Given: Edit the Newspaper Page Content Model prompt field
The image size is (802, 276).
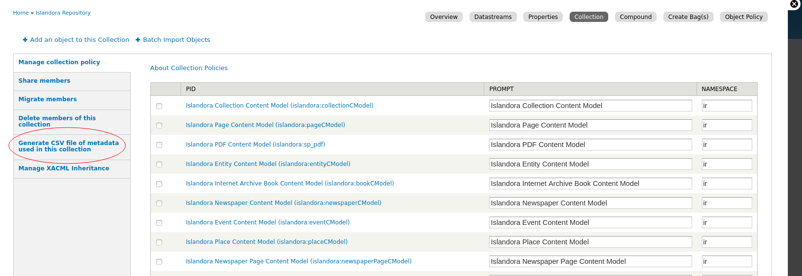Looking at the screenshot, I should 591,261.
